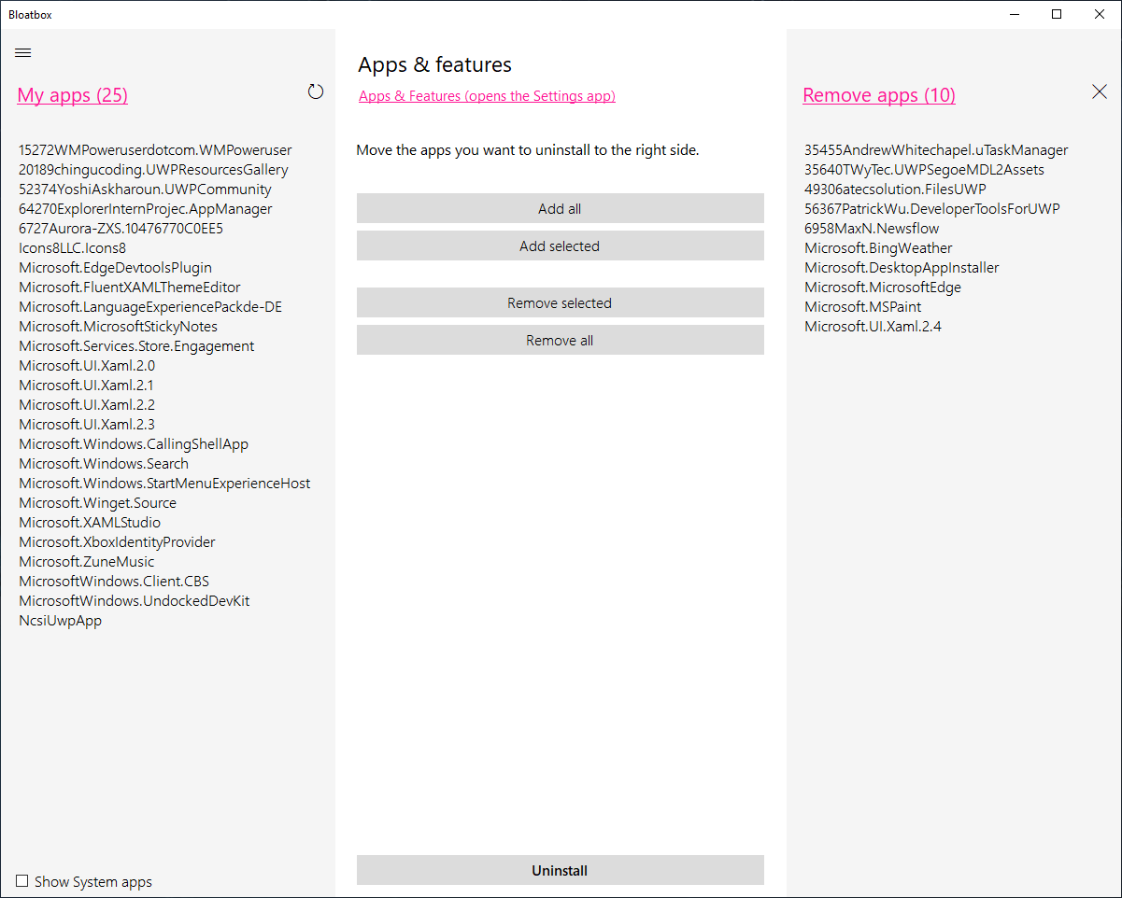Select Microsoft.MicrosoftEdge in Remove apps
The image size is (1122, 898).
pyautogui.click(x=883, y=288)
